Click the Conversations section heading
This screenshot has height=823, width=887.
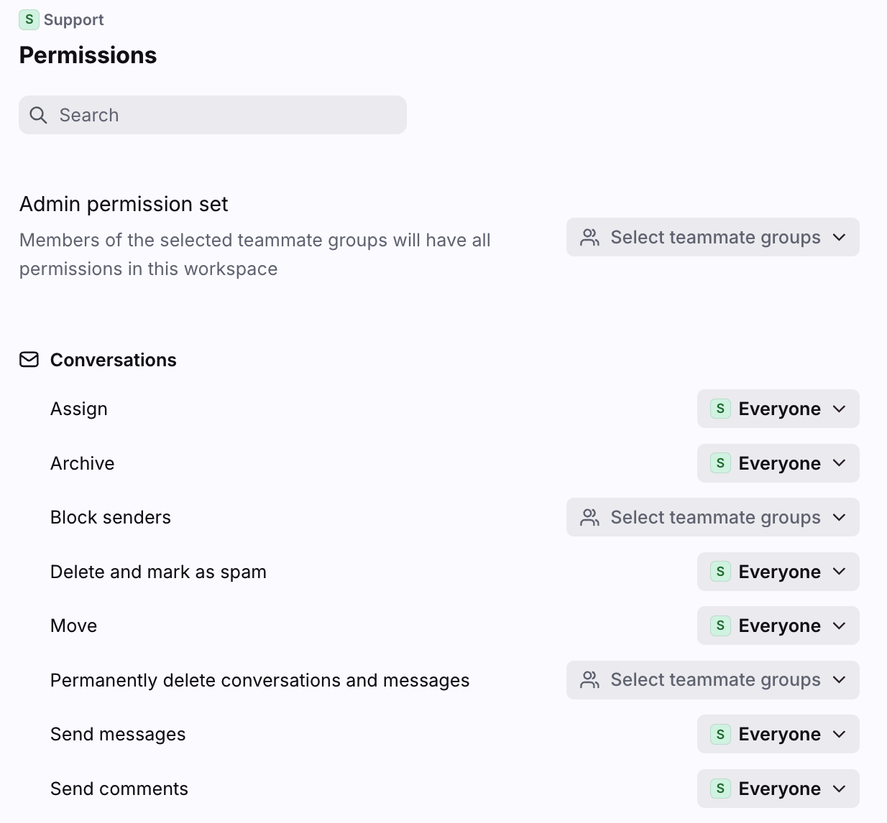pos(113,360)
